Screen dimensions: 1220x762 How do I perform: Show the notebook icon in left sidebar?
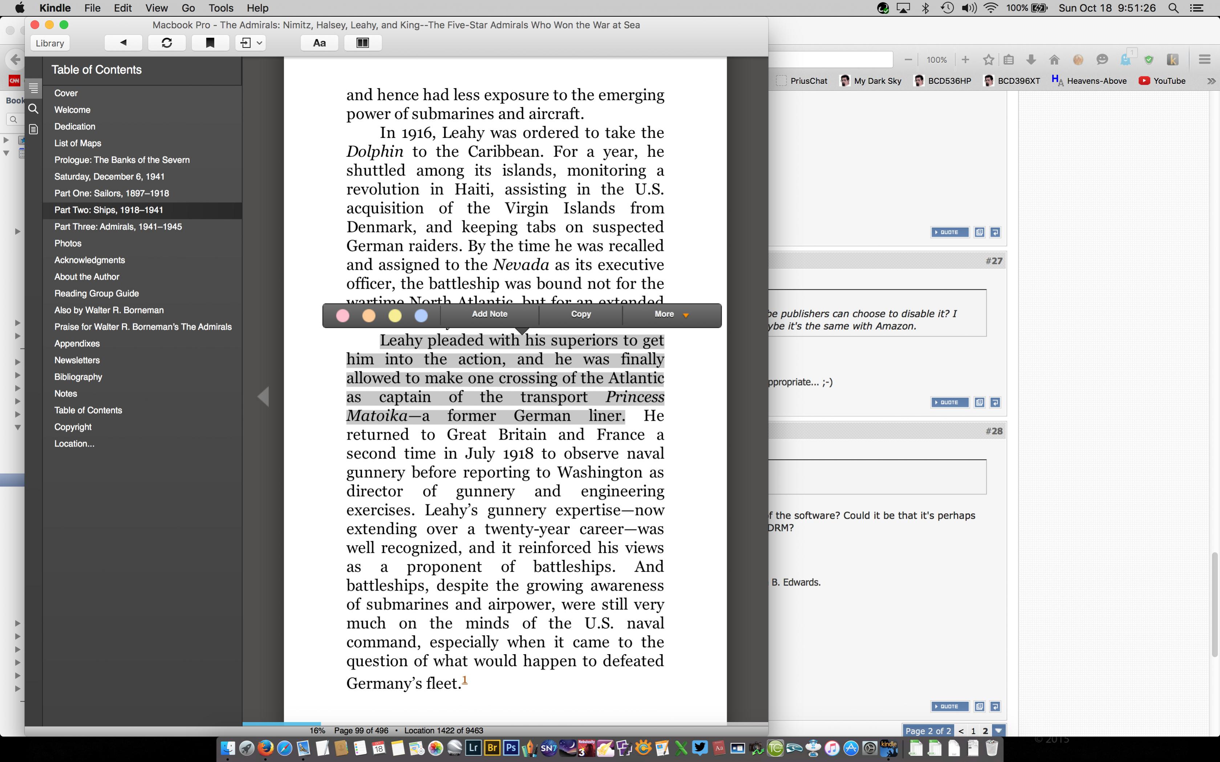(x=33, y=130)
